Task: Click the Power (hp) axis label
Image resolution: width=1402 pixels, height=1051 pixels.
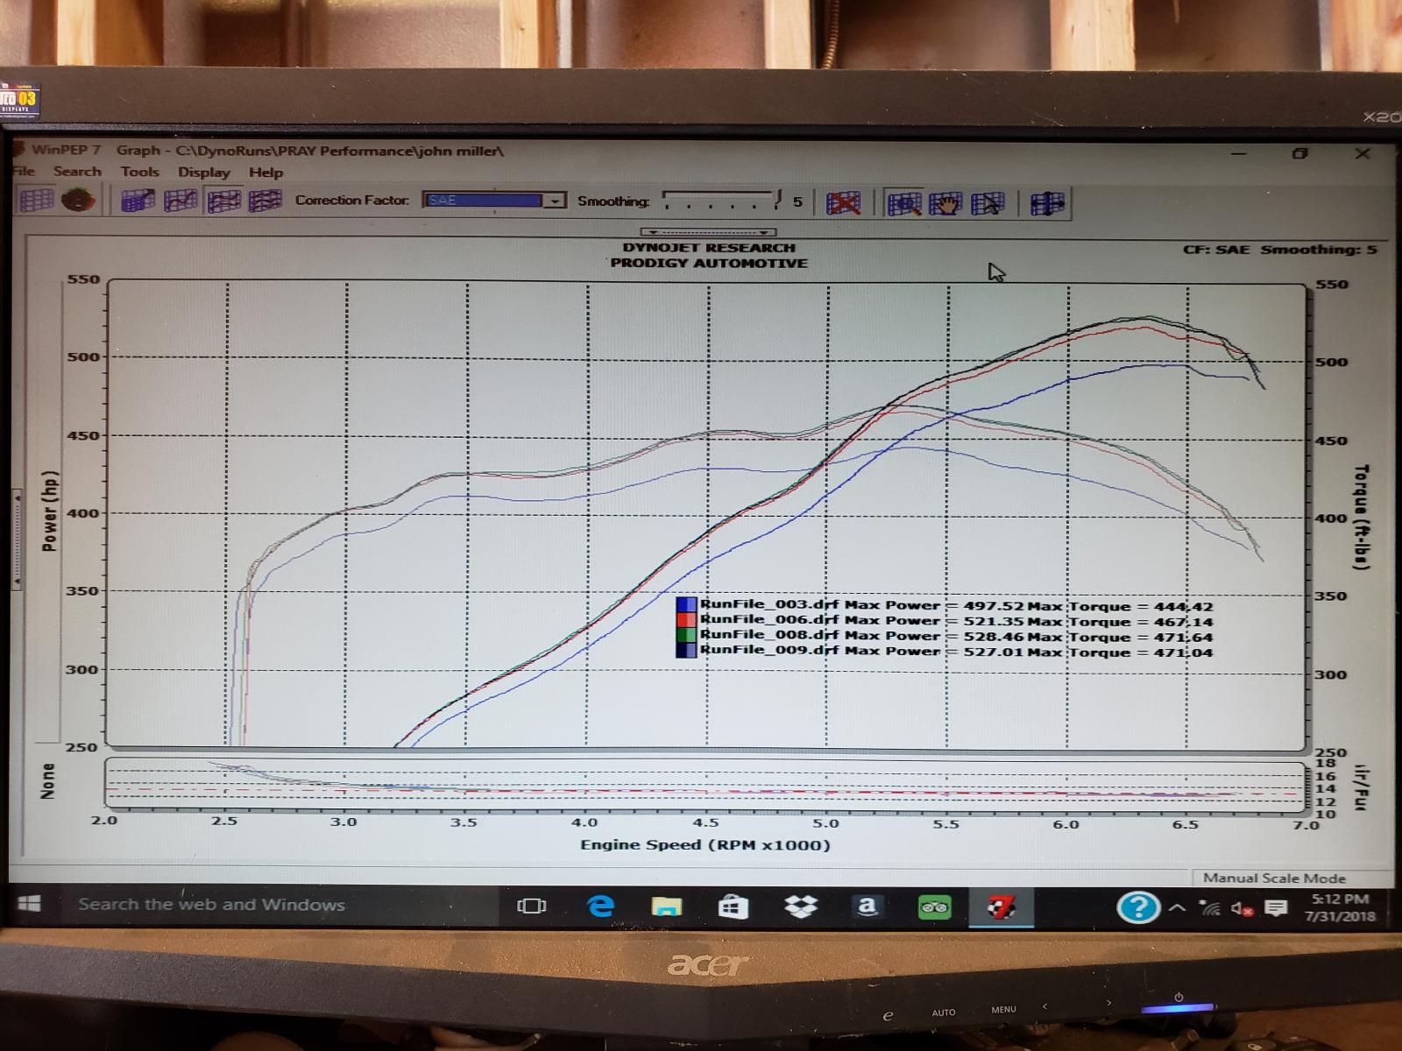Action: point(50,511)
